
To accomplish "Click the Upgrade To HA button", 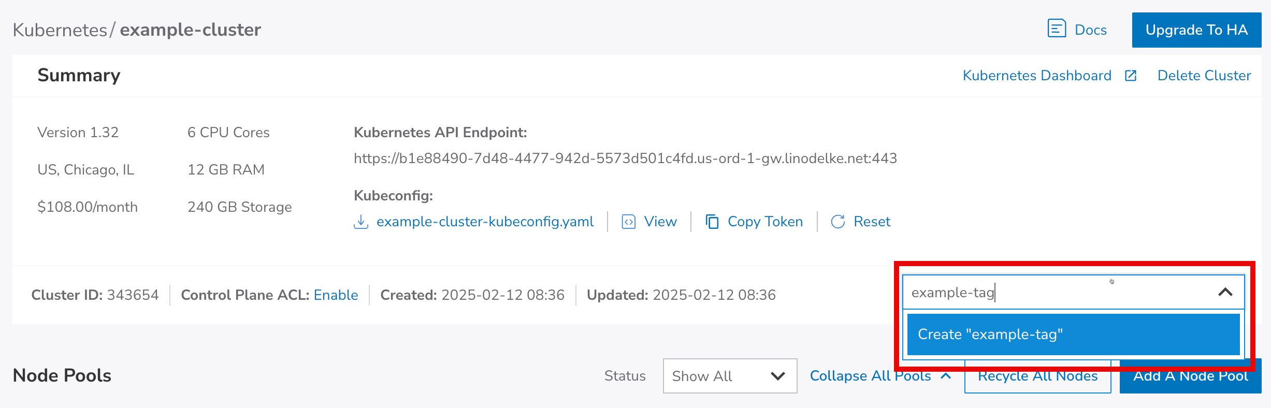I will [x=1196, y=30].
